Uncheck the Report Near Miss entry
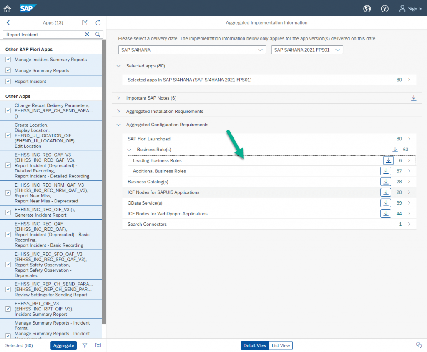The height and width of the screenshot is (352, 427). [x=8, y=193]
